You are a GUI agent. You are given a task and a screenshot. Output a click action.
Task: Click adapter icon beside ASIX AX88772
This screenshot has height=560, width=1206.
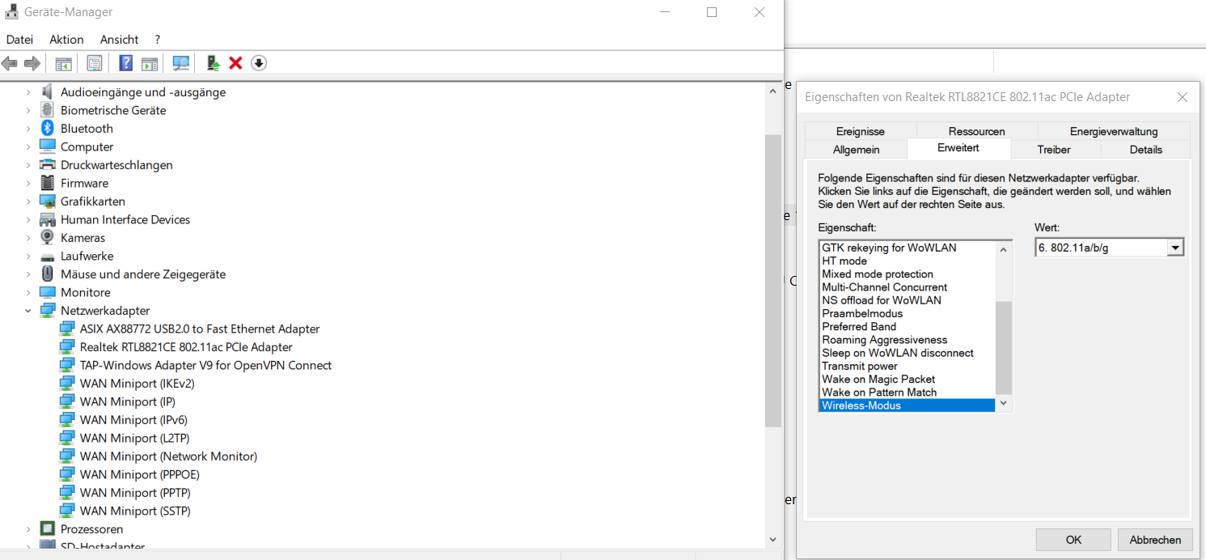[67, 329]
